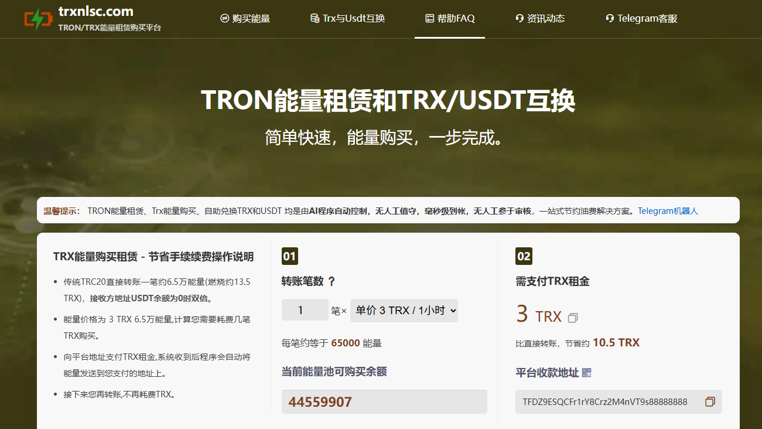Viewport: 762px width, 429px height.
Task: Click the Telegram机器人 link
Action: tap(668, 211)
